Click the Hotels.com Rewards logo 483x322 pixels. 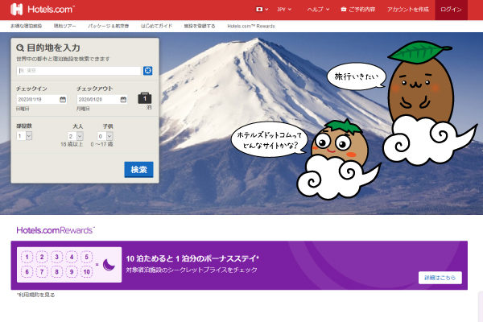click(x=55, y=230)
